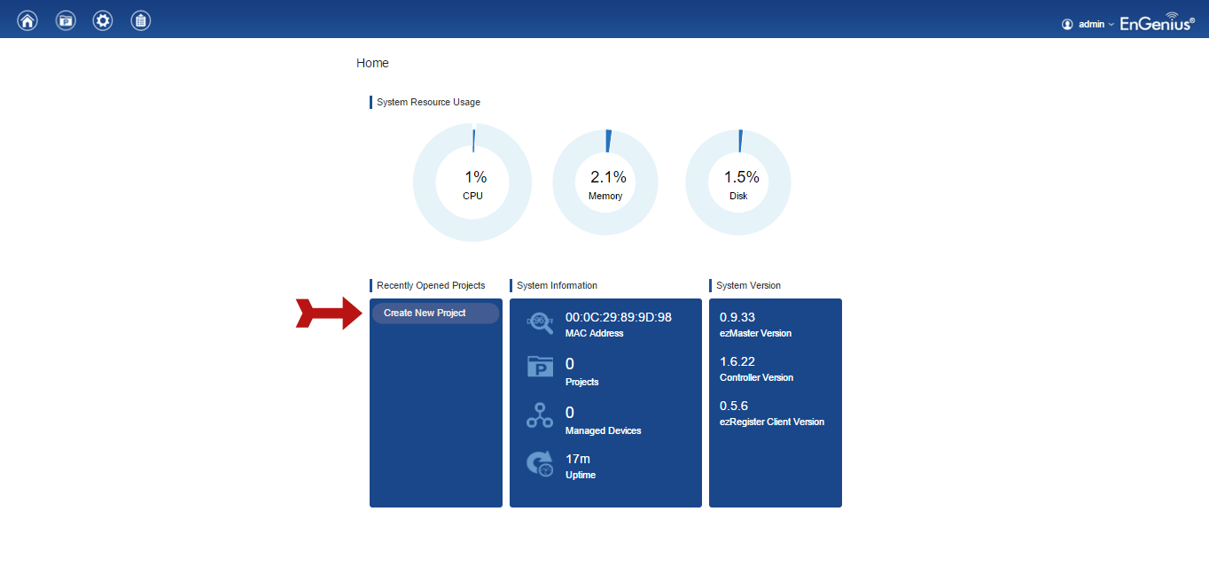Screen dimensions: 1209x581
Task: Expand the admin account dropdown arrow
Action: 1111,25
